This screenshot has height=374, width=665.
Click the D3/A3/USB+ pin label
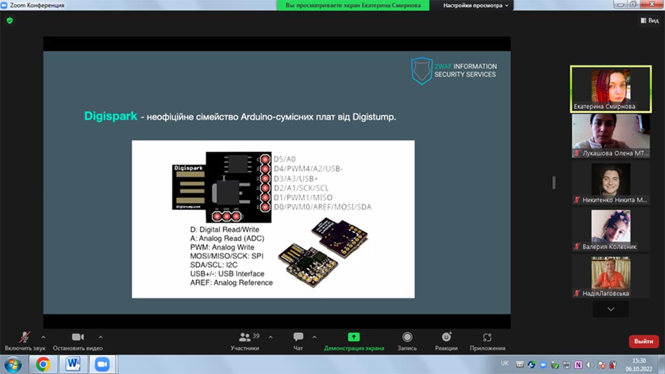tap(296, 178)
